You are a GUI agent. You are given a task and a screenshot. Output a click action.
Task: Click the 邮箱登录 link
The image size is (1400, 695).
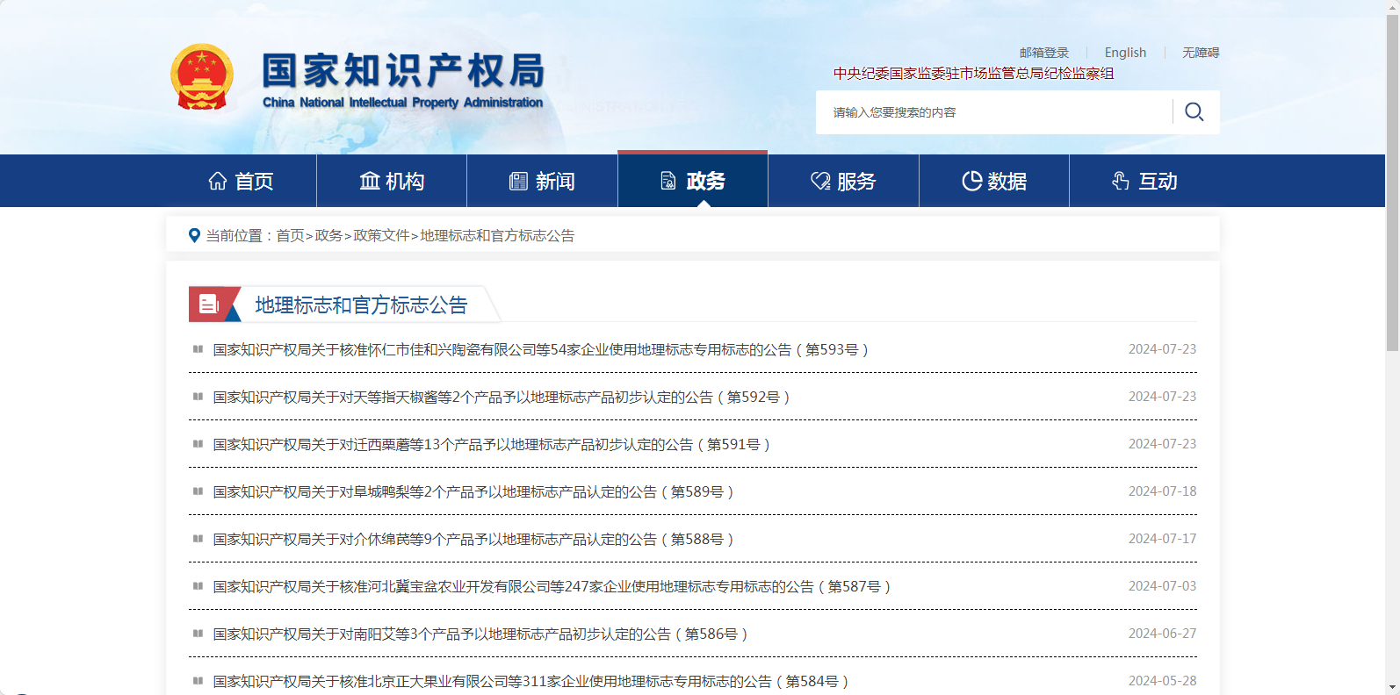1044,53
